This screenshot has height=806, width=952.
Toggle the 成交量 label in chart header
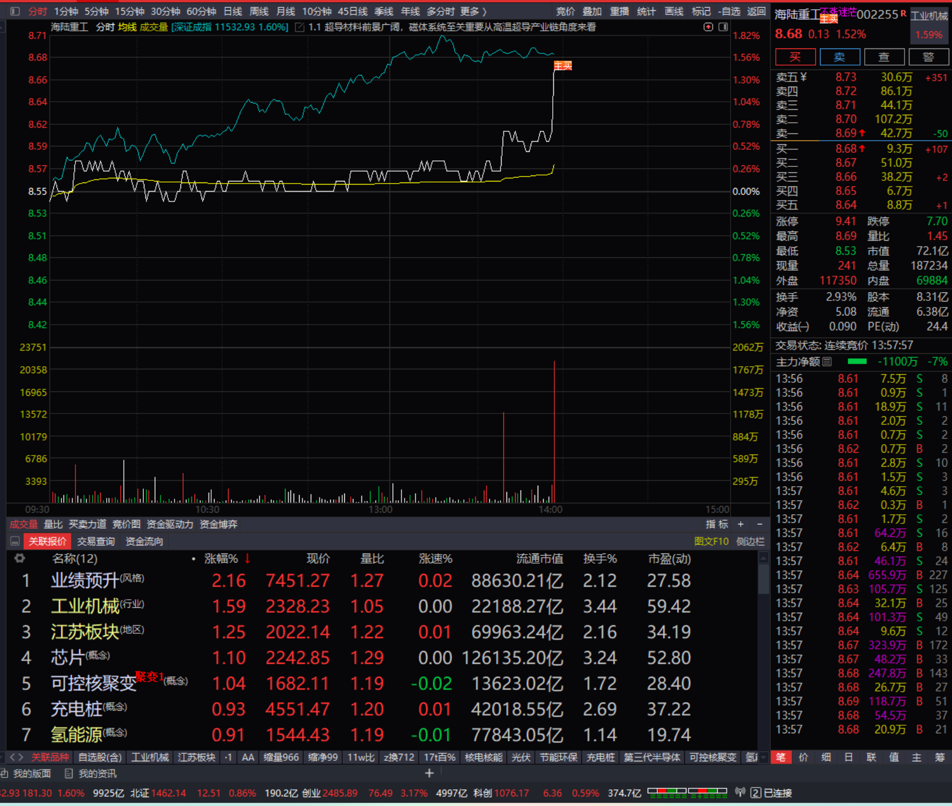tap(154, 27)
